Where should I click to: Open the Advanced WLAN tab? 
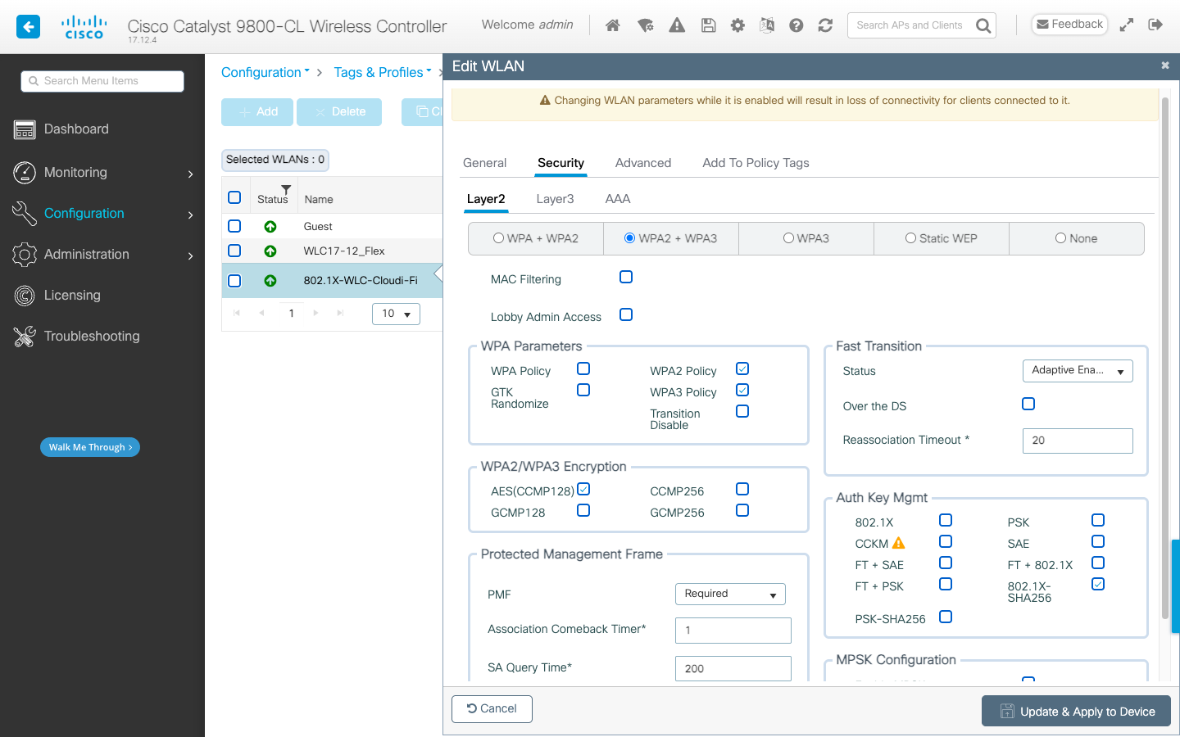click(642, 163)
